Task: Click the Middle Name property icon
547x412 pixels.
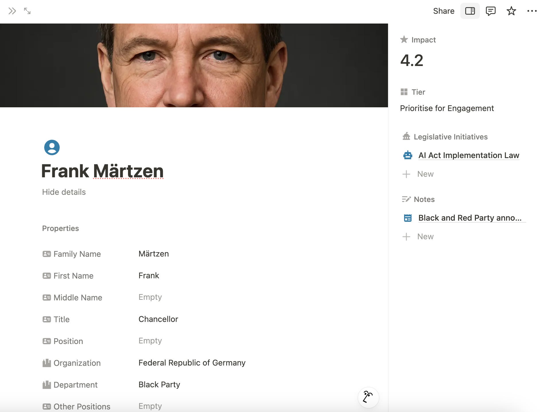Action: 47,298
